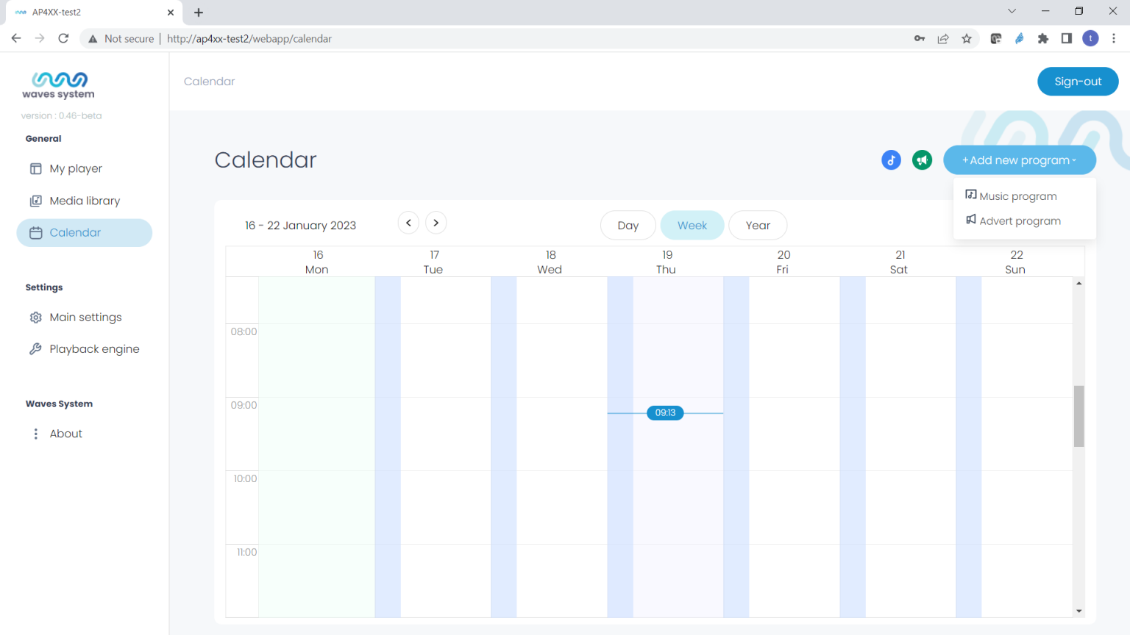Click the 09:13 current time marker
This screenshot has height=635, width=1130.
[665, 413]
